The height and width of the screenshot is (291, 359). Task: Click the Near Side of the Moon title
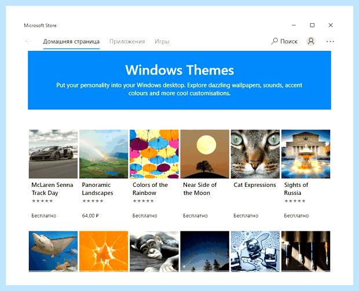[200, 189]
